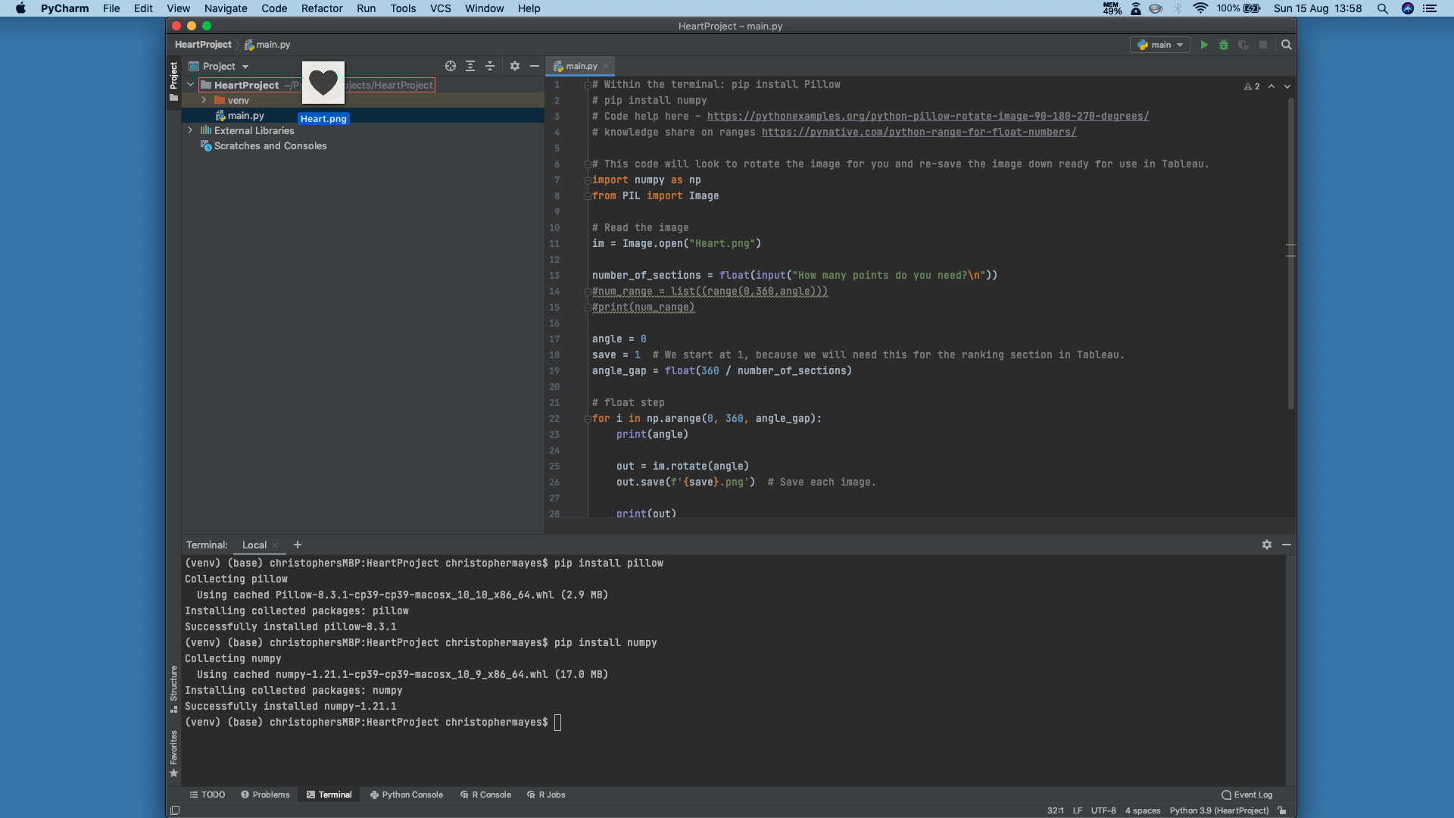Open Project panel settings gear
The width and height of the screenshot is (1454, 818).
[x=515, y=67]
